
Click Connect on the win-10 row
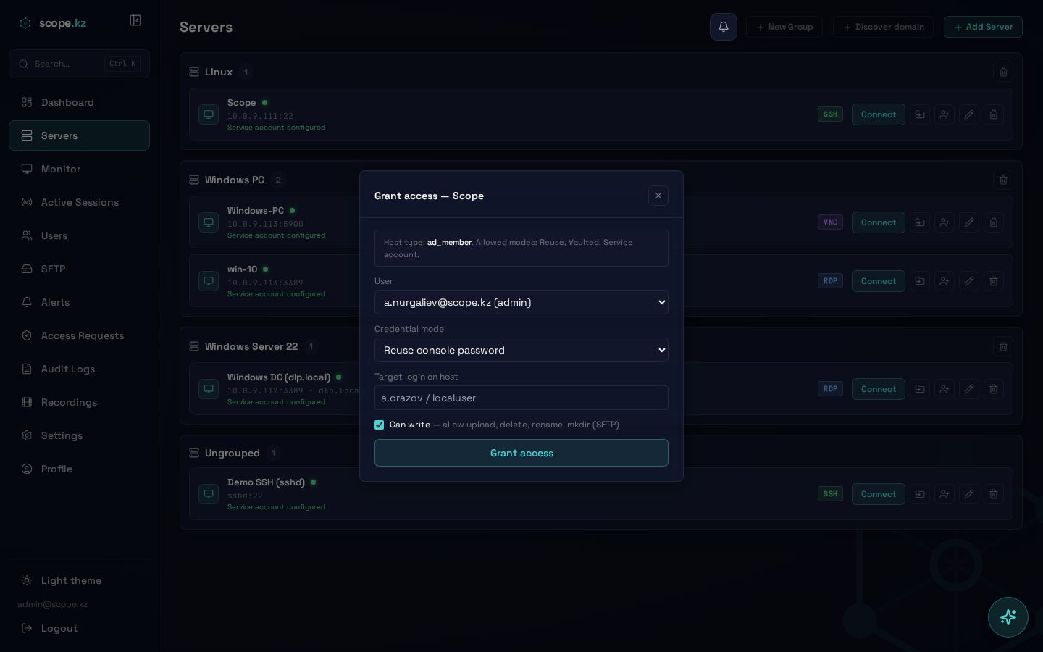coord(878,281)
